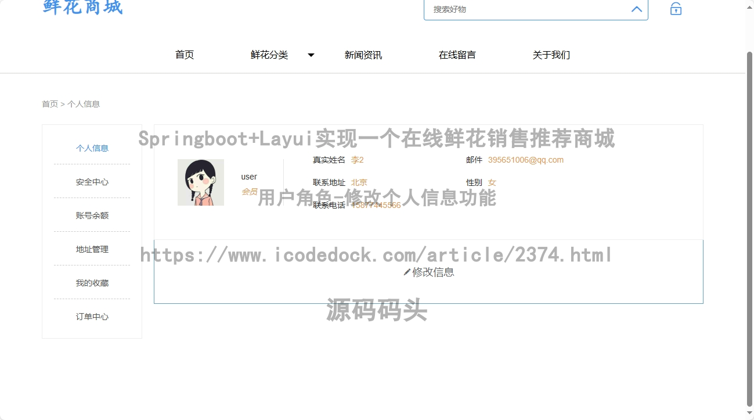Click the lock icon beside search box
This screenshot has height=420, width=754.
click(x=676, y=9)
